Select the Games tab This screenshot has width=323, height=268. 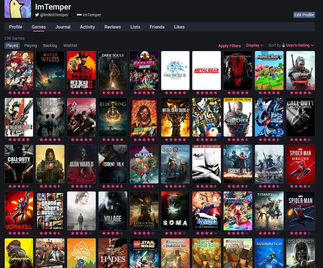click(x=39, y=27)
